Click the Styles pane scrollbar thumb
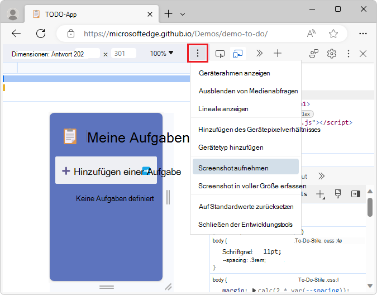The image size is (377, 295). (x=370, y=207)
